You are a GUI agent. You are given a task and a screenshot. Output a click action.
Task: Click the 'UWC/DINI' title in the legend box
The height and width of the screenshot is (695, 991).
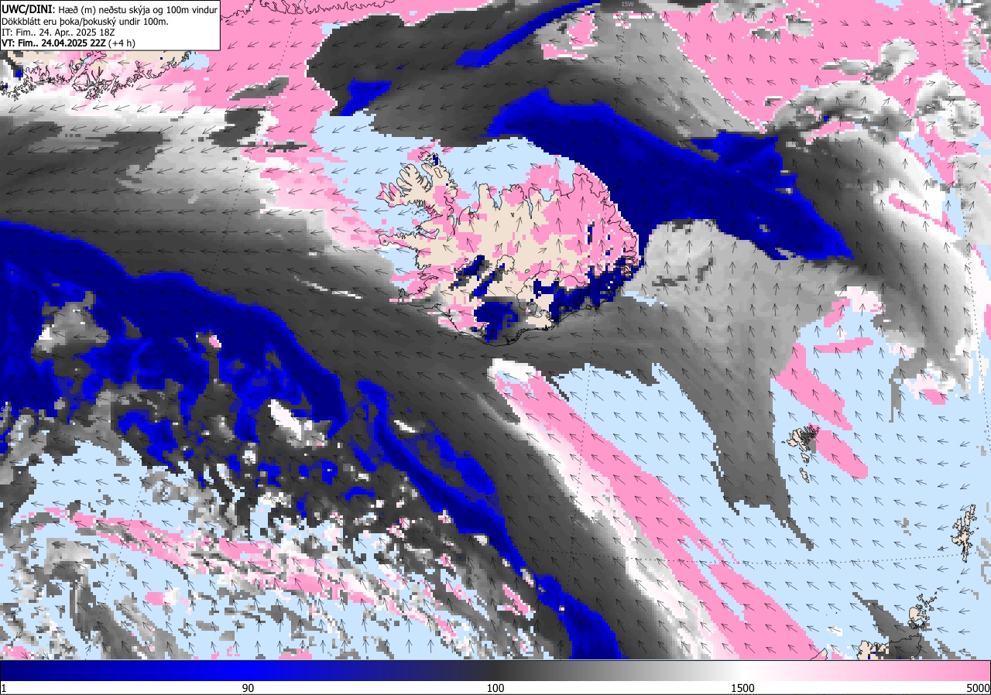tap(28, 9)
